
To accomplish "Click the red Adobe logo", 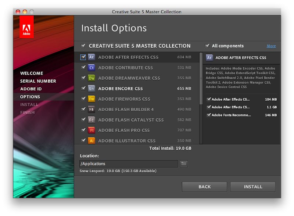I will coord(26,27).
